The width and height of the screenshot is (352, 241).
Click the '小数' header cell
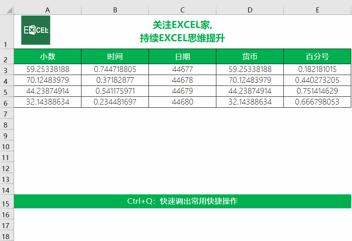(x=48, y=56)
